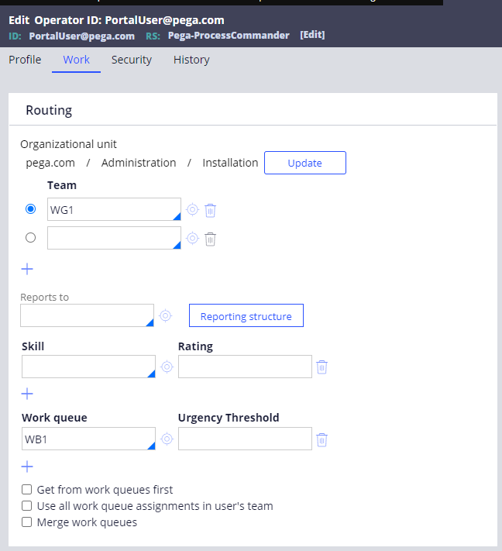
Task: Open the Skill autocomplete field
Action: [x=88, y=367]
